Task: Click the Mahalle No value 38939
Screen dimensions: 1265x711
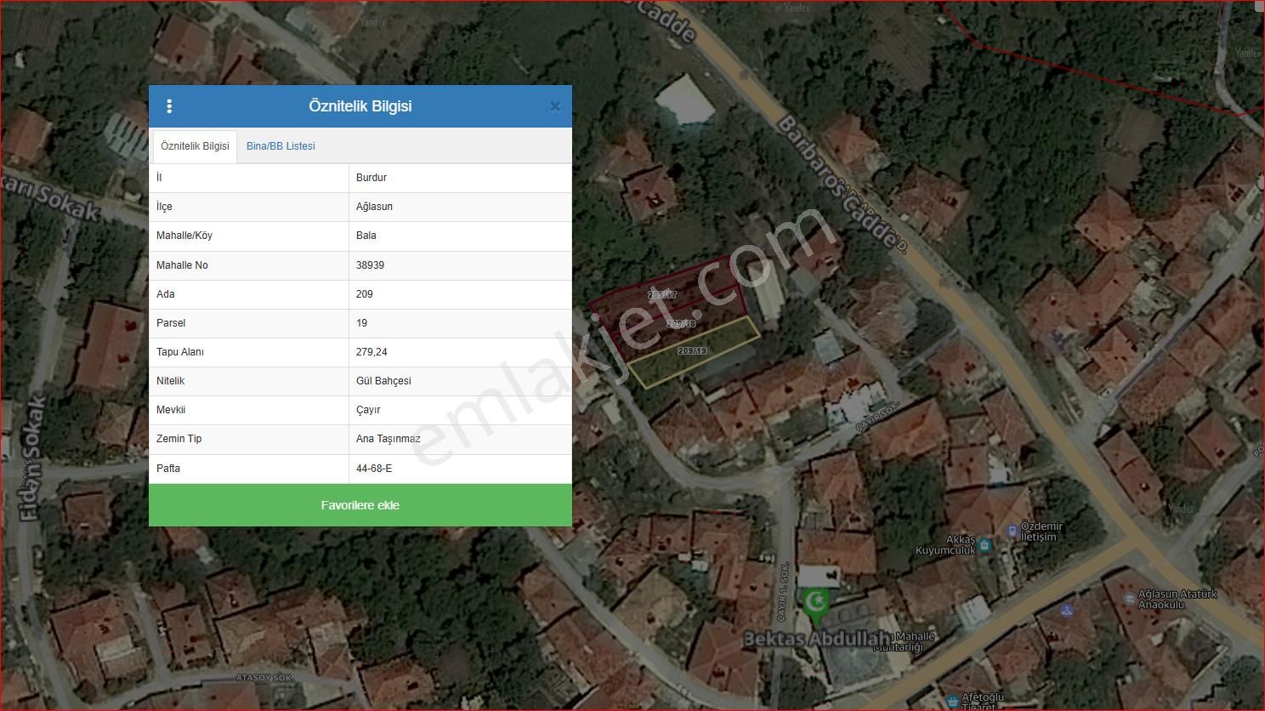Action: 370,265
